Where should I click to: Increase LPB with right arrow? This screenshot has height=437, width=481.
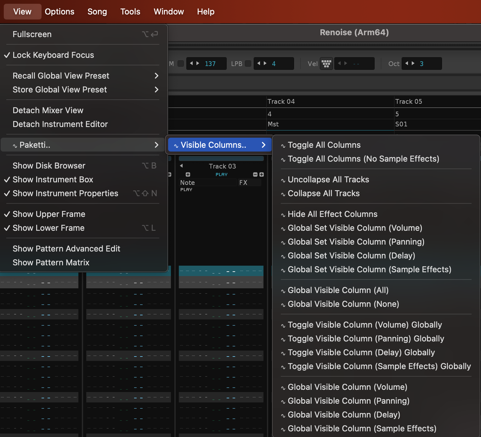265,63
